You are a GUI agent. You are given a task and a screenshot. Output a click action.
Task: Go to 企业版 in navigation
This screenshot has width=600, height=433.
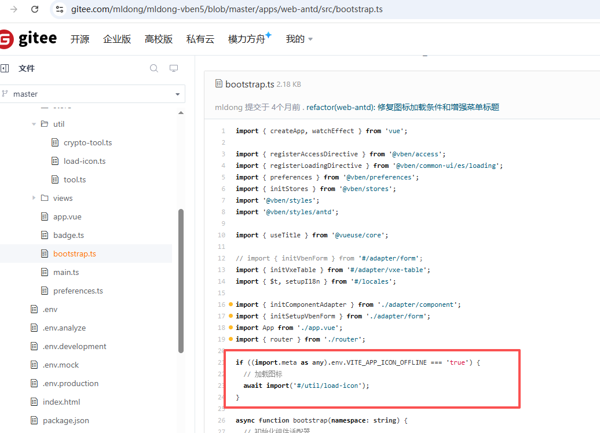tap(117, 39)
